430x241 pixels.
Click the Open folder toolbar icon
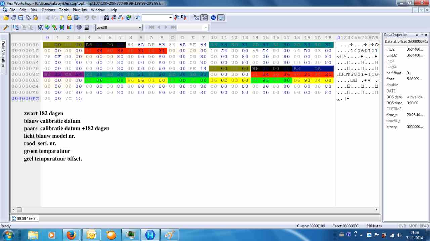[6, 18]
